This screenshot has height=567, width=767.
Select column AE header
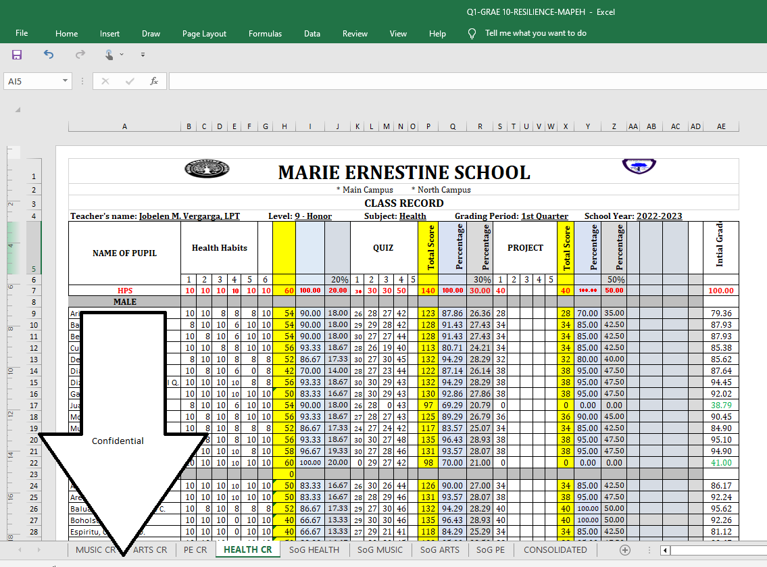(x=721, y=126)
